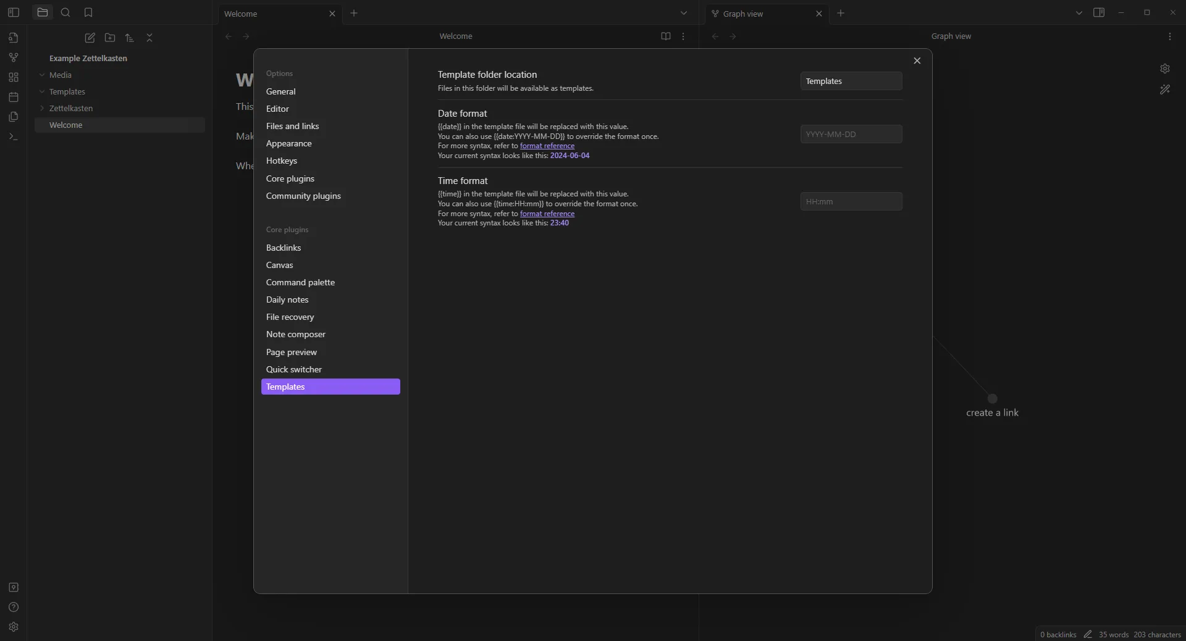The image size is (1186, 641).
Task: Open Hotkeys settings section
Action: pyautogui.click(x=330, y=161)
